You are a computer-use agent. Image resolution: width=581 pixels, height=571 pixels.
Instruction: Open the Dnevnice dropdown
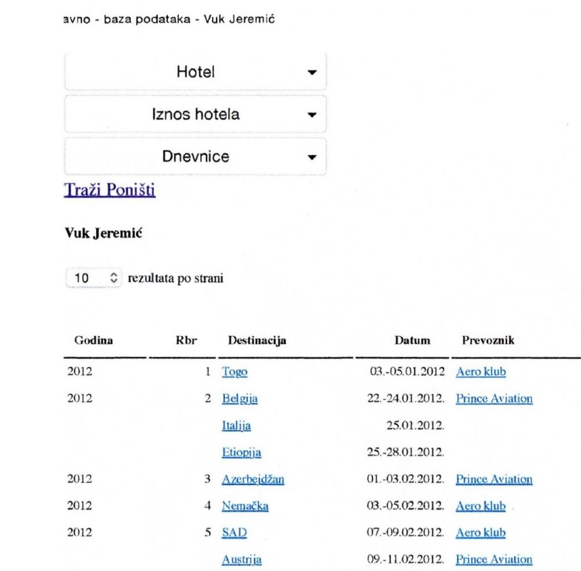tap(195, 157)
